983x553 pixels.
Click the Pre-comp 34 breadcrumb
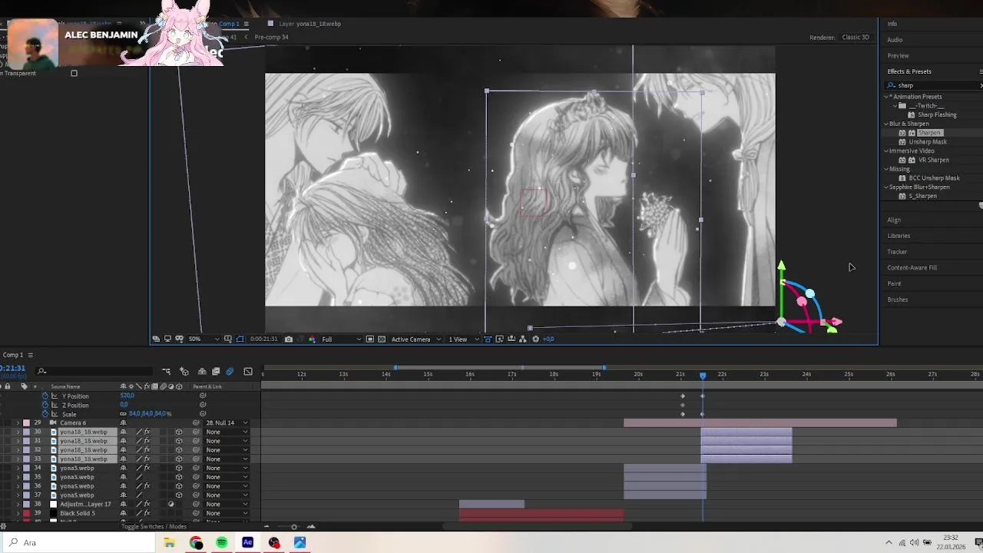tap(271, 38)
